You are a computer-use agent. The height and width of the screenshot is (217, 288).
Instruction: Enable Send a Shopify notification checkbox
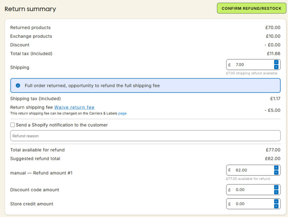click(13, 125)
